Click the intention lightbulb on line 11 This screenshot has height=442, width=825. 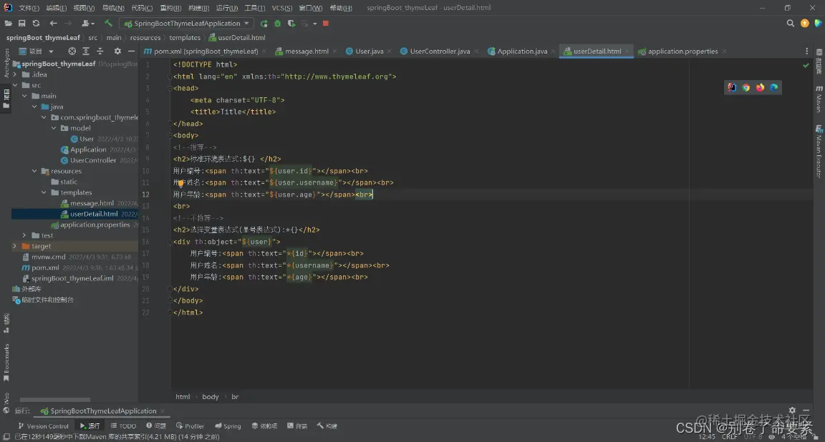[x=180, y=183]
